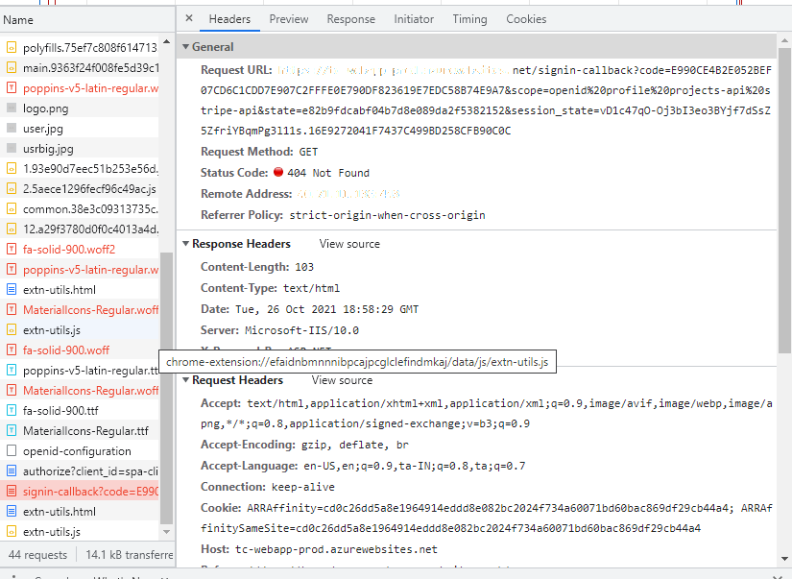Click the 14.1 kB transferred status entry
The width and height of the screenshot is (792, 579).
pyautogui.click(x=130, y=555)
